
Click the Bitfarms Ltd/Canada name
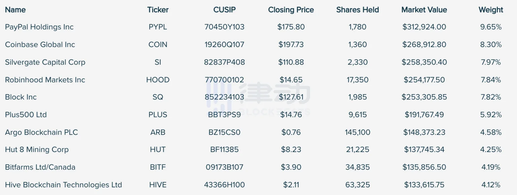pyautogui.click(x=40, y=167)
